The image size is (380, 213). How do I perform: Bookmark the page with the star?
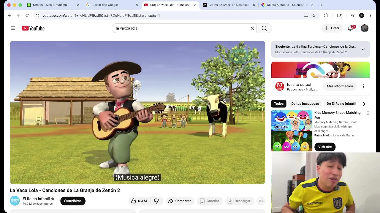tap(314, 15)
